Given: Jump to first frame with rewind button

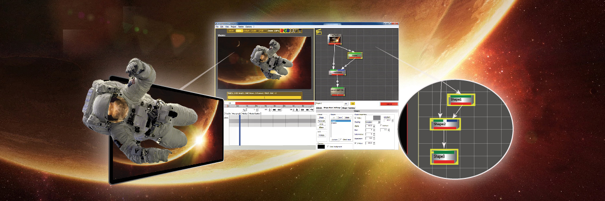Looking at the screenshot, I should 274,110.
